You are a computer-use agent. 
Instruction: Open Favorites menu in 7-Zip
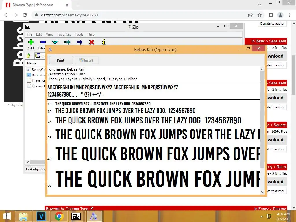click(x=64, y=34)
